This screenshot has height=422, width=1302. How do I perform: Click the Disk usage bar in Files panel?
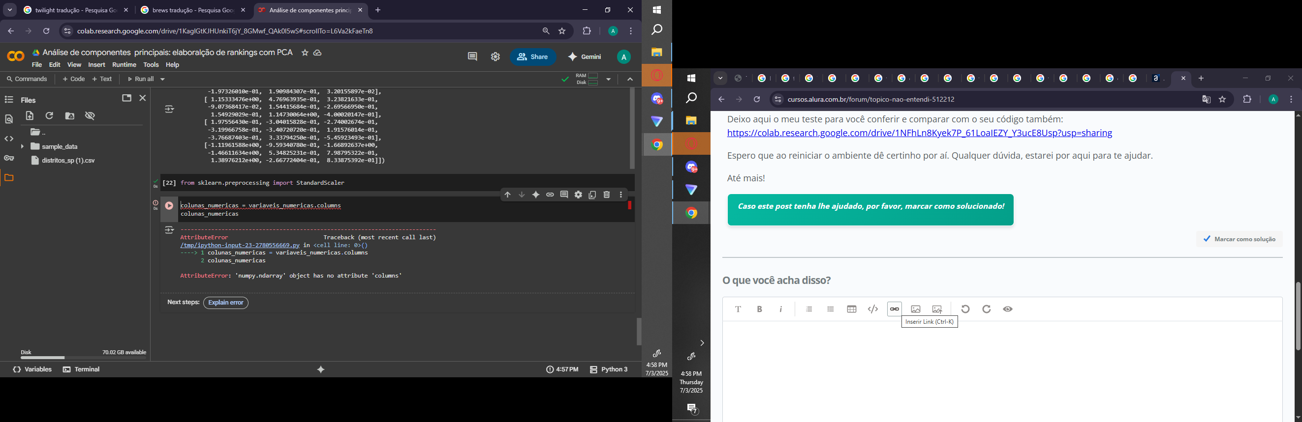coord(83,358)
